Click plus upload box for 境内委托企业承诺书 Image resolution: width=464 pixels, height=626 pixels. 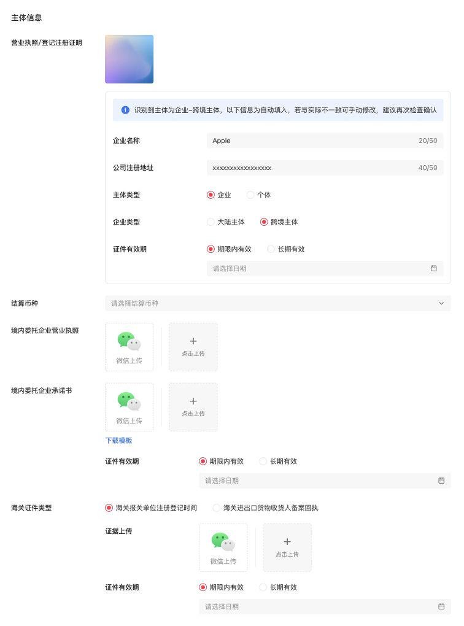click(193, 408)
